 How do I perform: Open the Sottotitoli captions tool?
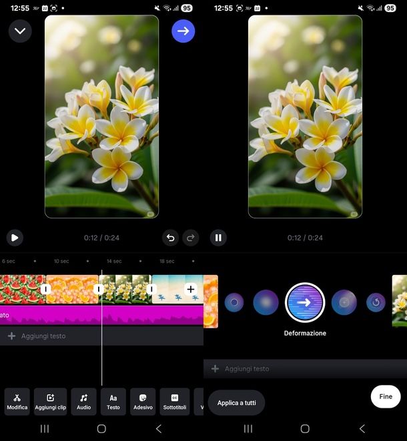point(175,402)
